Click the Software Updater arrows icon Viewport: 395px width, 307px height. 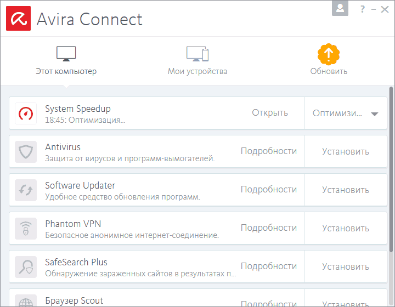[x=26, y=190]
